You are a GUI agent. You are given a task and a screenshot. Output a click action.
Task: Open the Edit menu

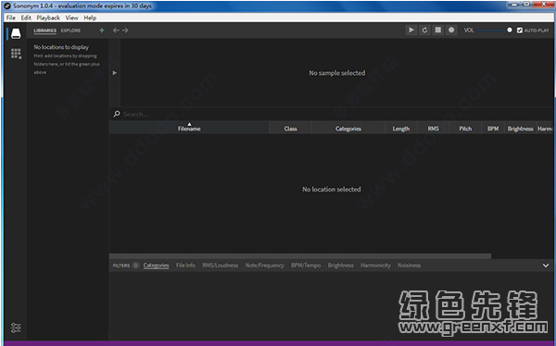pos(26,18)
